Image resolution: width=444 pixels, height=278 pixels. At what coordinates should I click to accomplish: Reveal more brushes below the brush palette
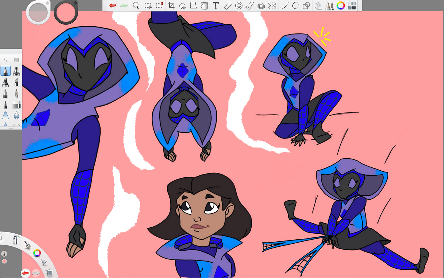tap(11, 128)
